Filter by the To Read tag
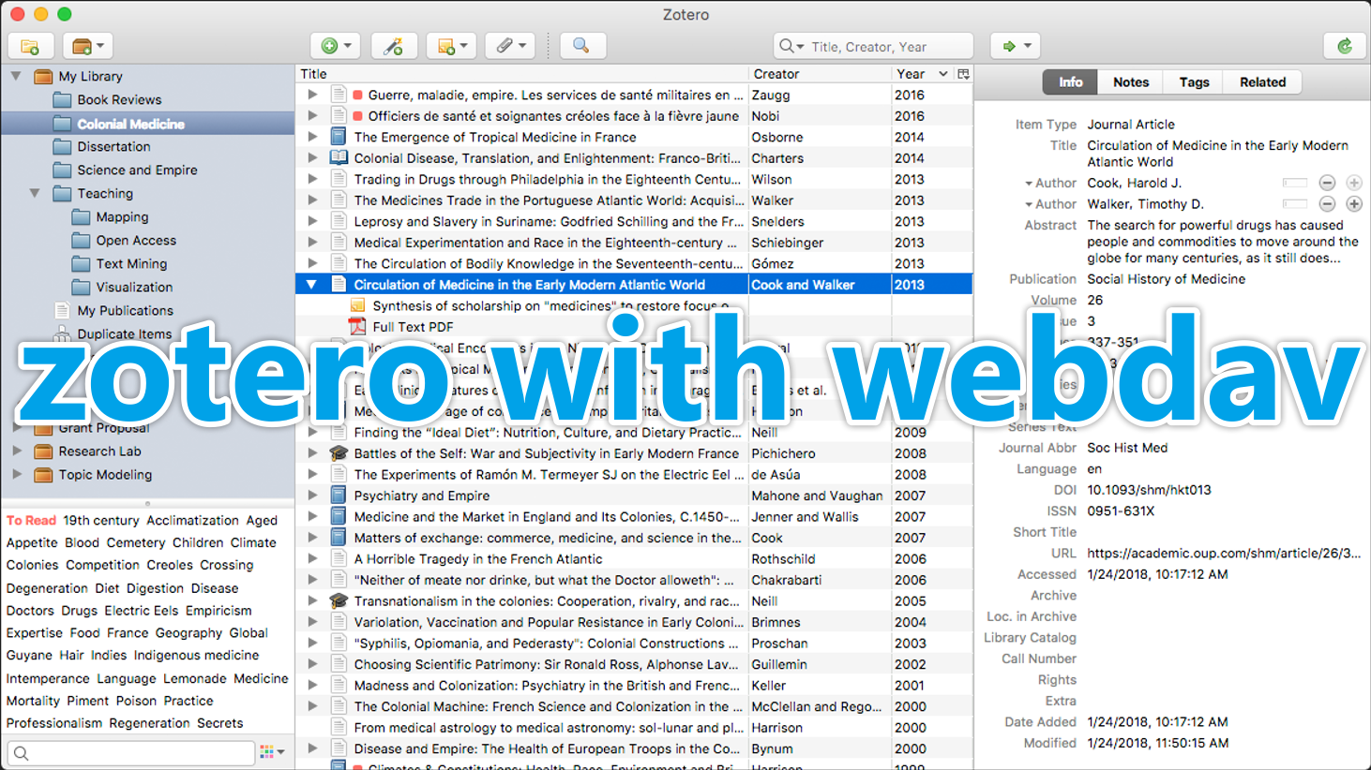 pos(31,520)
